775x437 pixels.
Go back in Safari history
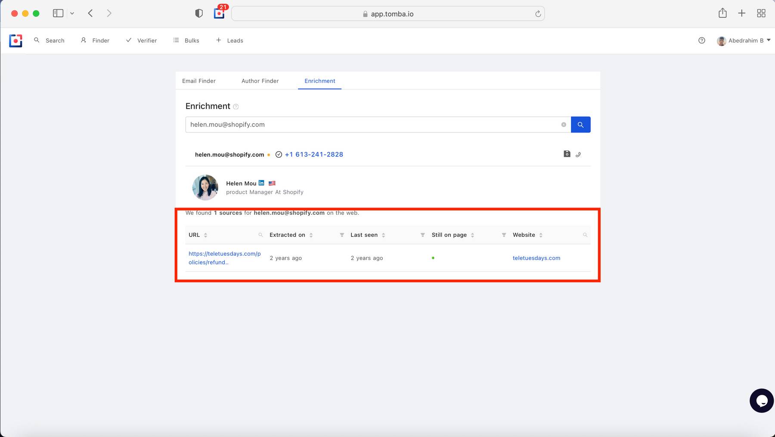tap(90, 13)
